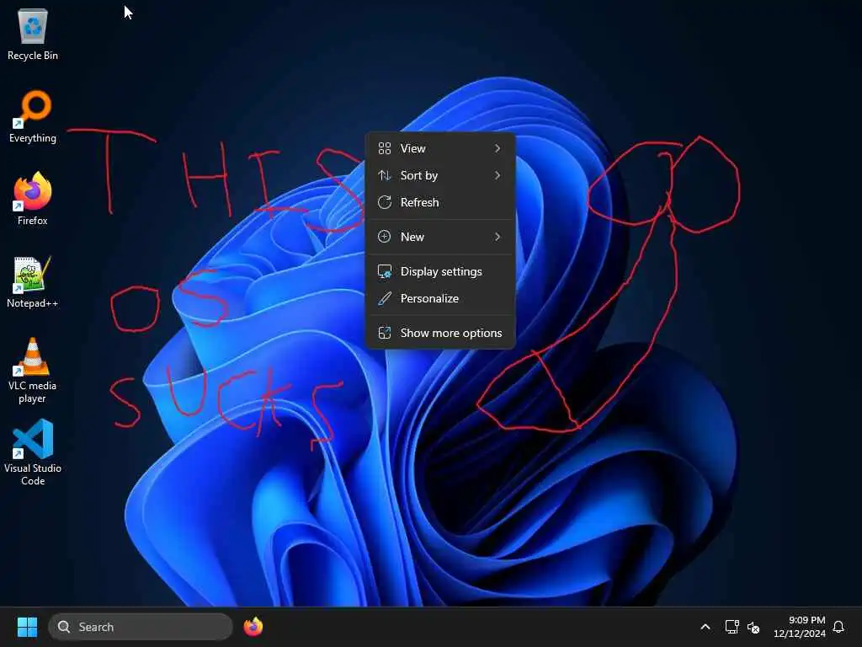Open the network status tray icon
Screen dimensions: 862x647
[x=732, y=627]
